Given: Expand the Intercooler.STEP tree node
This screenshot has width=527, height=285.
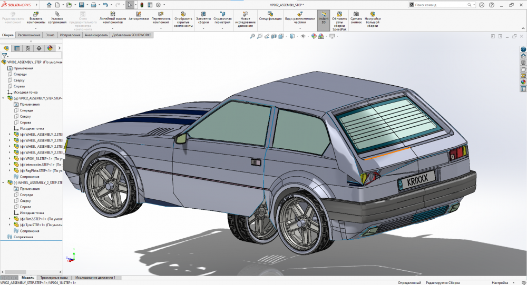Looking at the screenshot, I should click(x=9, y=165).
